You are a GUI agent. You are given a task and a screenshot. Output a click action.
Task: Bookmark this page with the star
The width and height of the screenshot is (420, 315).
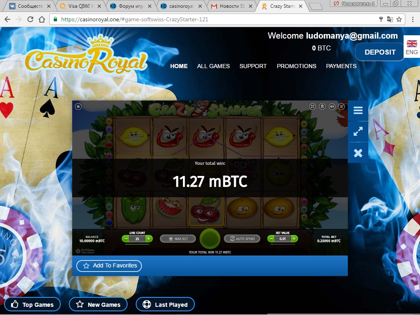tap(399, 19)
